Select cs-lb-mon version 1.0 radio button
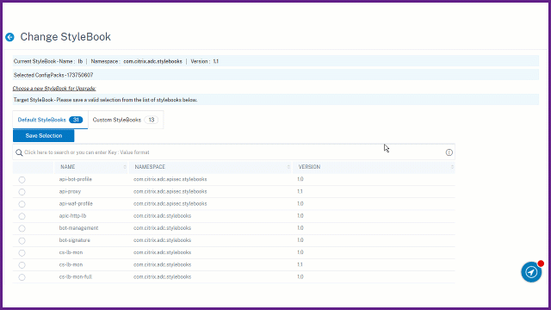 pos(22,252)
